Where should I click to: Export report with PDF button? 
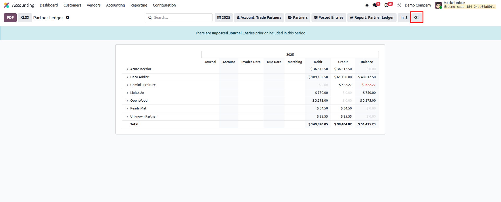(10, 17)
